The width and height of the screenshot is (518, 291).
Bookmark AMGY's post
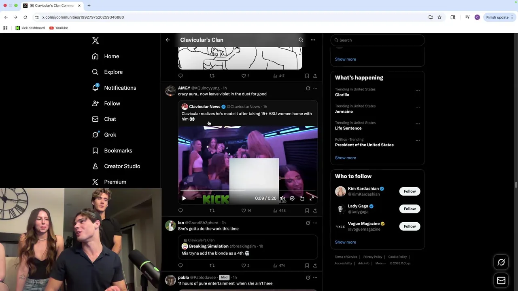coord(307,211)
